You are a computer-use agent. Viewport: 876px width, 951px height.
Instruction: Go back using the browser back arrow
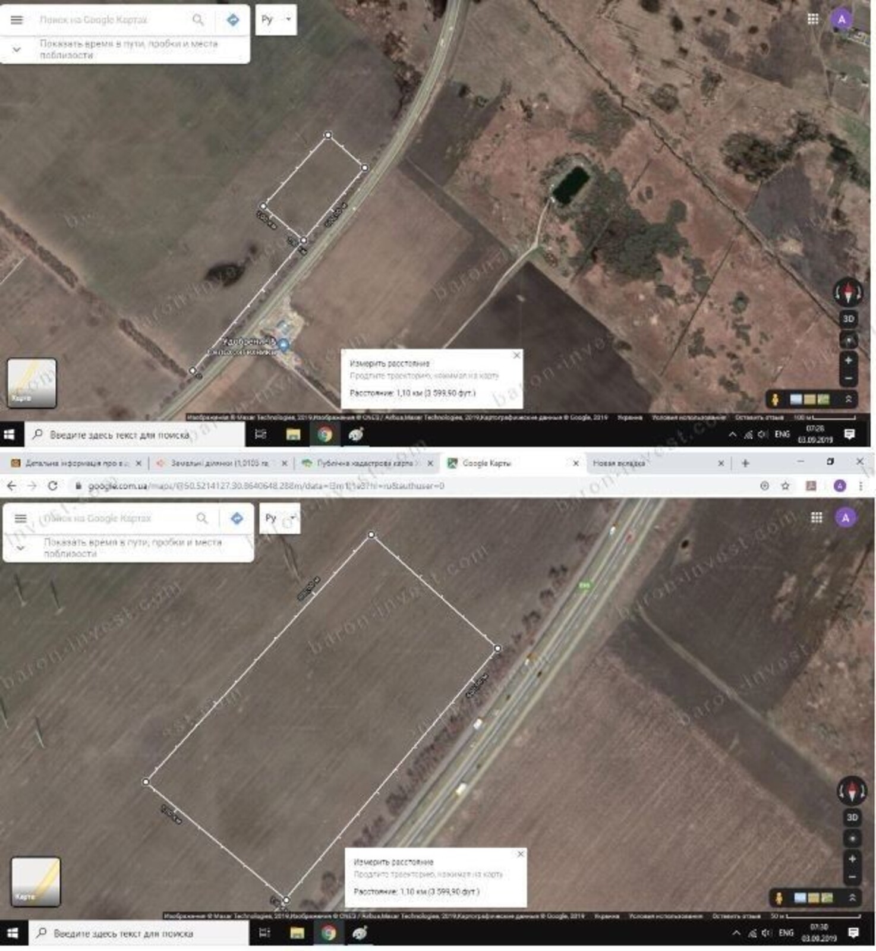[11, 486]
